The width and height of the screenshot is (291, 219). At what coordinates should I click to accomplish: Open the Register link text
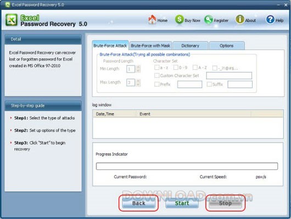pos(221,20)
